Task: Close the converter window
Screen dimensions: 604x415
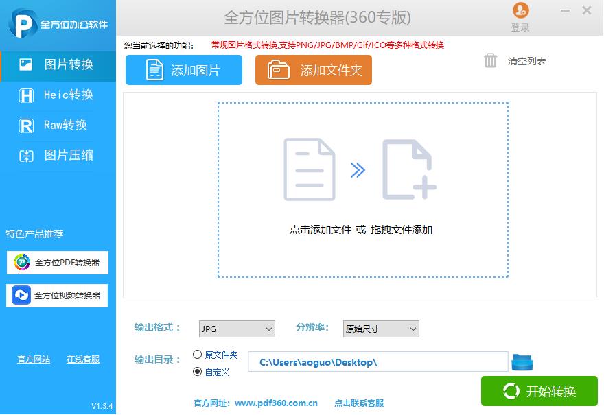Action: 587,10
